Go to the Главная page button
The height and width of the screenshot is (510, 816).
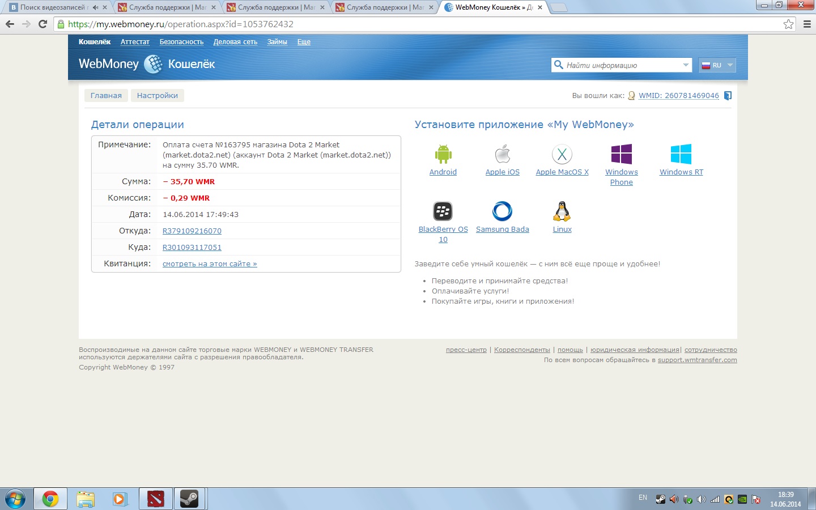click(x=106, y=96)
